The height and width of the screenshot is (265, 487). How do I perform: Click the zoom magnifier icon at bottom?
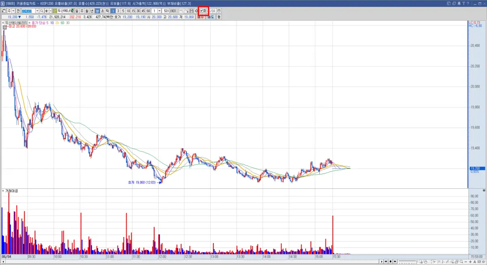click(461, 262)
